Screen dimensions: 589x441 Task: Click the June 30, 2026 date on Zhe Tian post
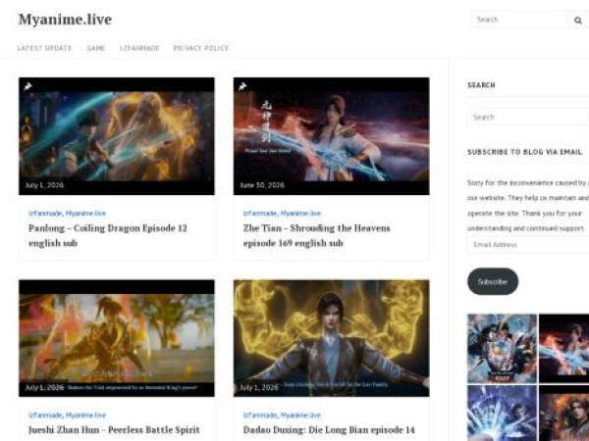click(x=262, y=185)
